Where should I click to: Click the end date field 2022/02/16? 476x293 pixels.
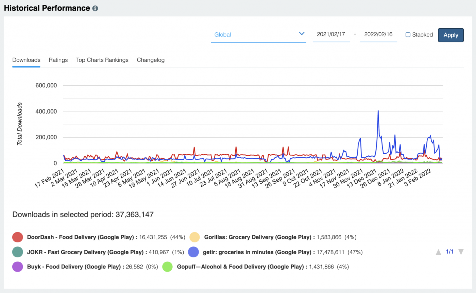[x=378, y=34]
